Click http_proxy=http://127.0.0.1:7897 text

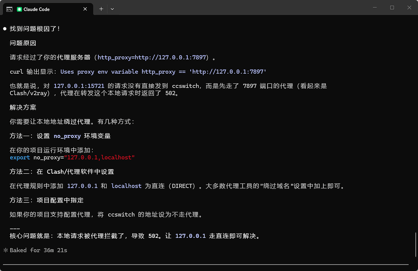pos(152,57)
